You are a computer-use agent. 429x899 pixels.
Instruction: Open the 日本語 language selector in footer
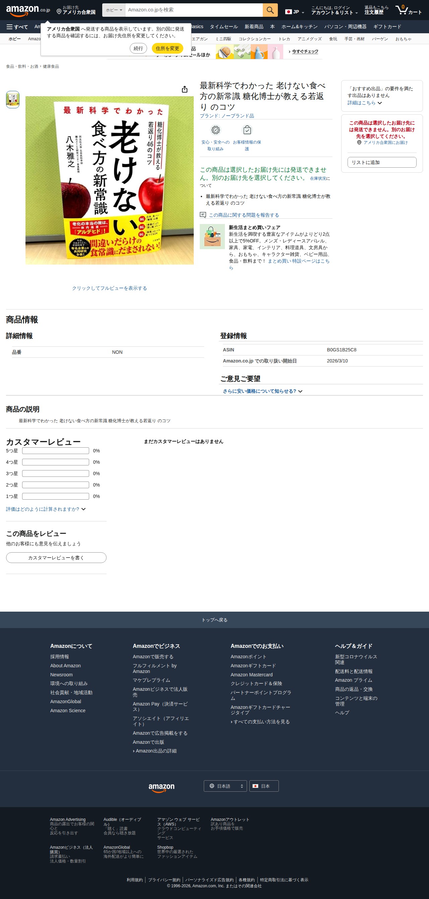click(x=225, y=786)
